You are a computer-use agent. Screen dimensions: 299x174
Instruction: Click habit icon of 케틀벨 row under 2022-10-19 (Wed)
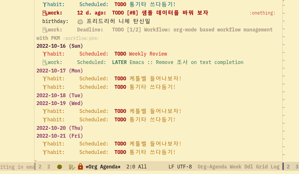point(45,111)
